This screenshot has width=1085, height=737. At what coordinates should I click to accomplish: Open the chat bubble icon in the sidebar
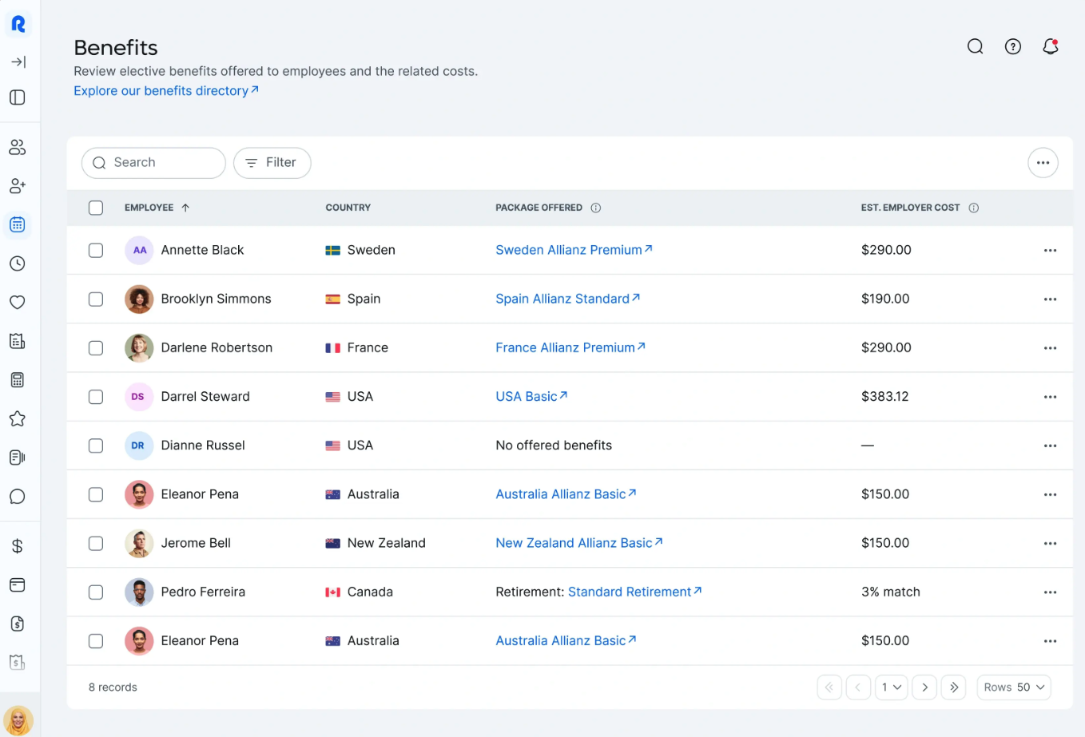click(x=18, y=496)
